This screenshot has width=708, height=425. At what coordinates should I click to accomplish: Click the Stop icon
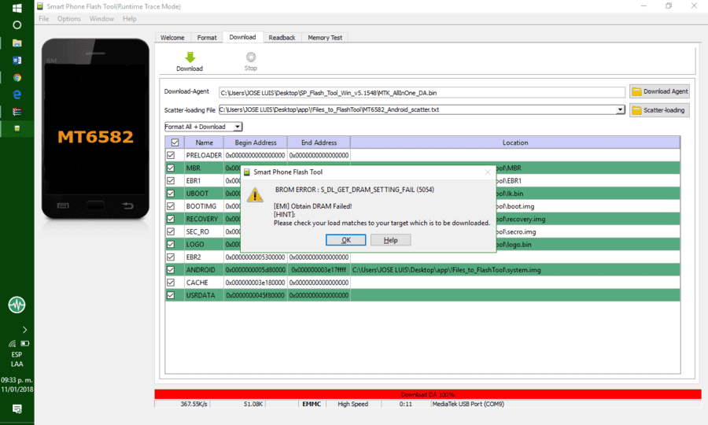(x=251, y=57)
